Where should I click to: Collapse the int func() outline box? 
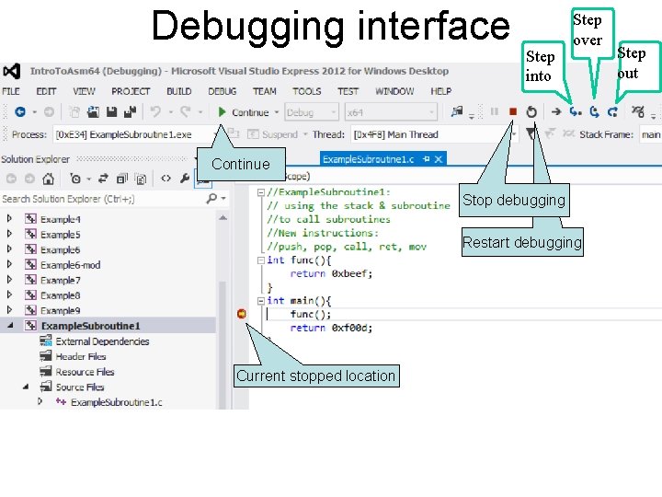coord(261,260)
